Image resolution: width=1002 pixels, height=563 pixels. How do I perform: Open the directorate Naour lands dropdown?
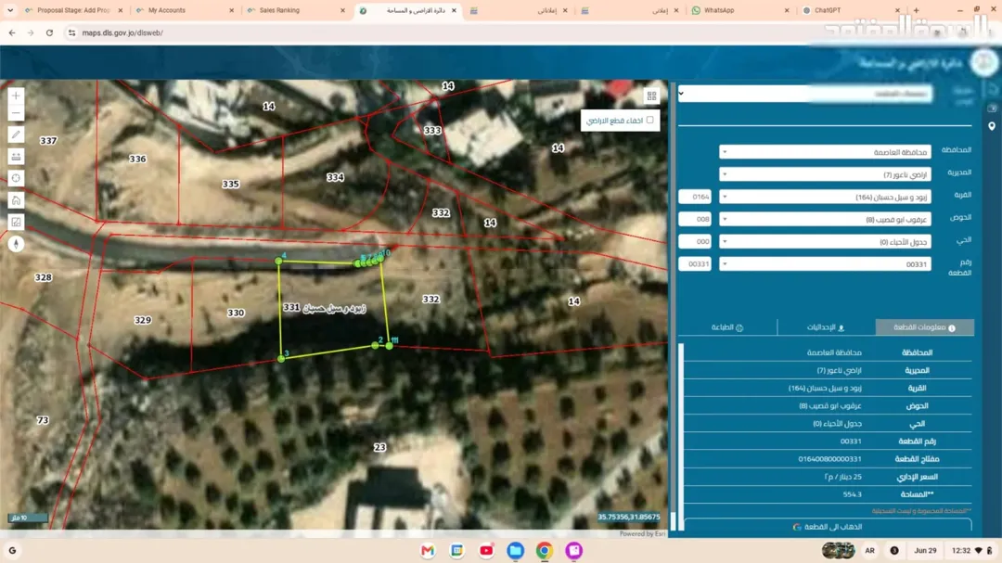coord(825,174)
